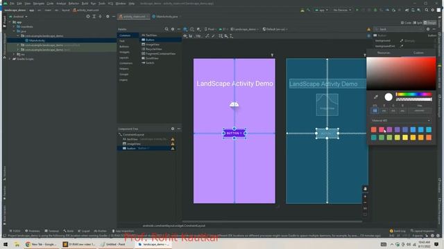Select MainActivity in project tree
The image size is (444, 249).
click(37, 41)
